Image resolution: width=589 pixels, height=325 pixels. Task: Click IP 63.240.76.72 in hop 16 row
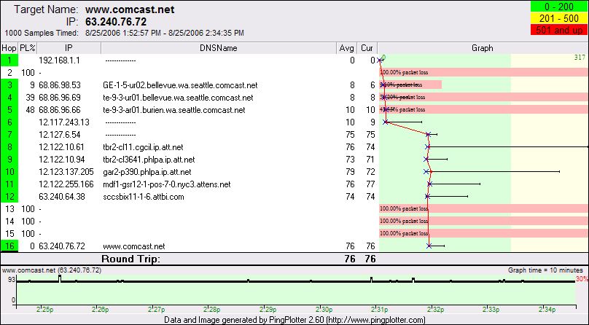(x=62, y=246)
